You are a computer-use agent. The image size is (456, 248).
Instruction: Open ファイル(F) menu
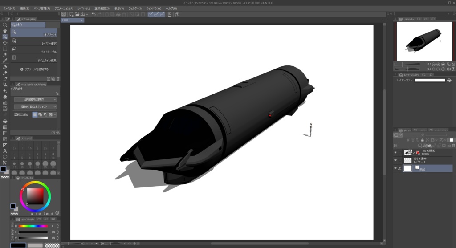click(9, 8)
